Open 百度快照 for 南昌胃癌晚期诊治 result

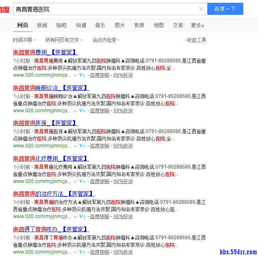[x=100, y=111]
